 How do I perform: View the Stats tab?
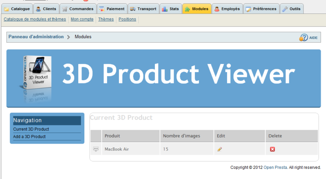point(171,9)
